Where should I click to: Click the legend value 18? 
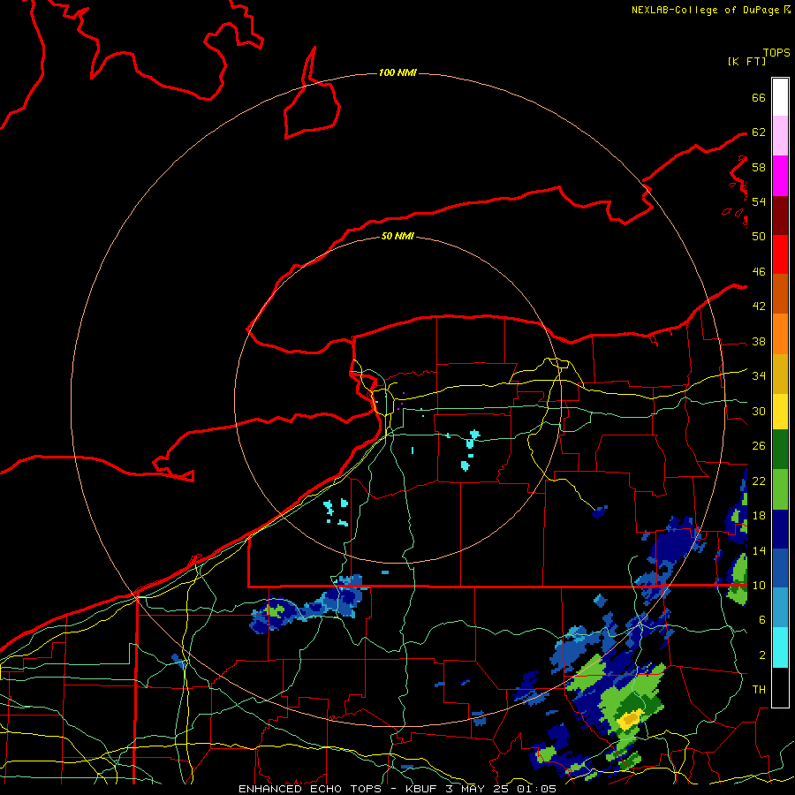[759, 516]
